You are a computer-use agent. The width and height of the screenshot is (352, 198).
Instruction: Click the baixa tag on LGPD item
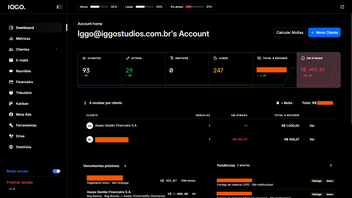[x=330, y=181]
